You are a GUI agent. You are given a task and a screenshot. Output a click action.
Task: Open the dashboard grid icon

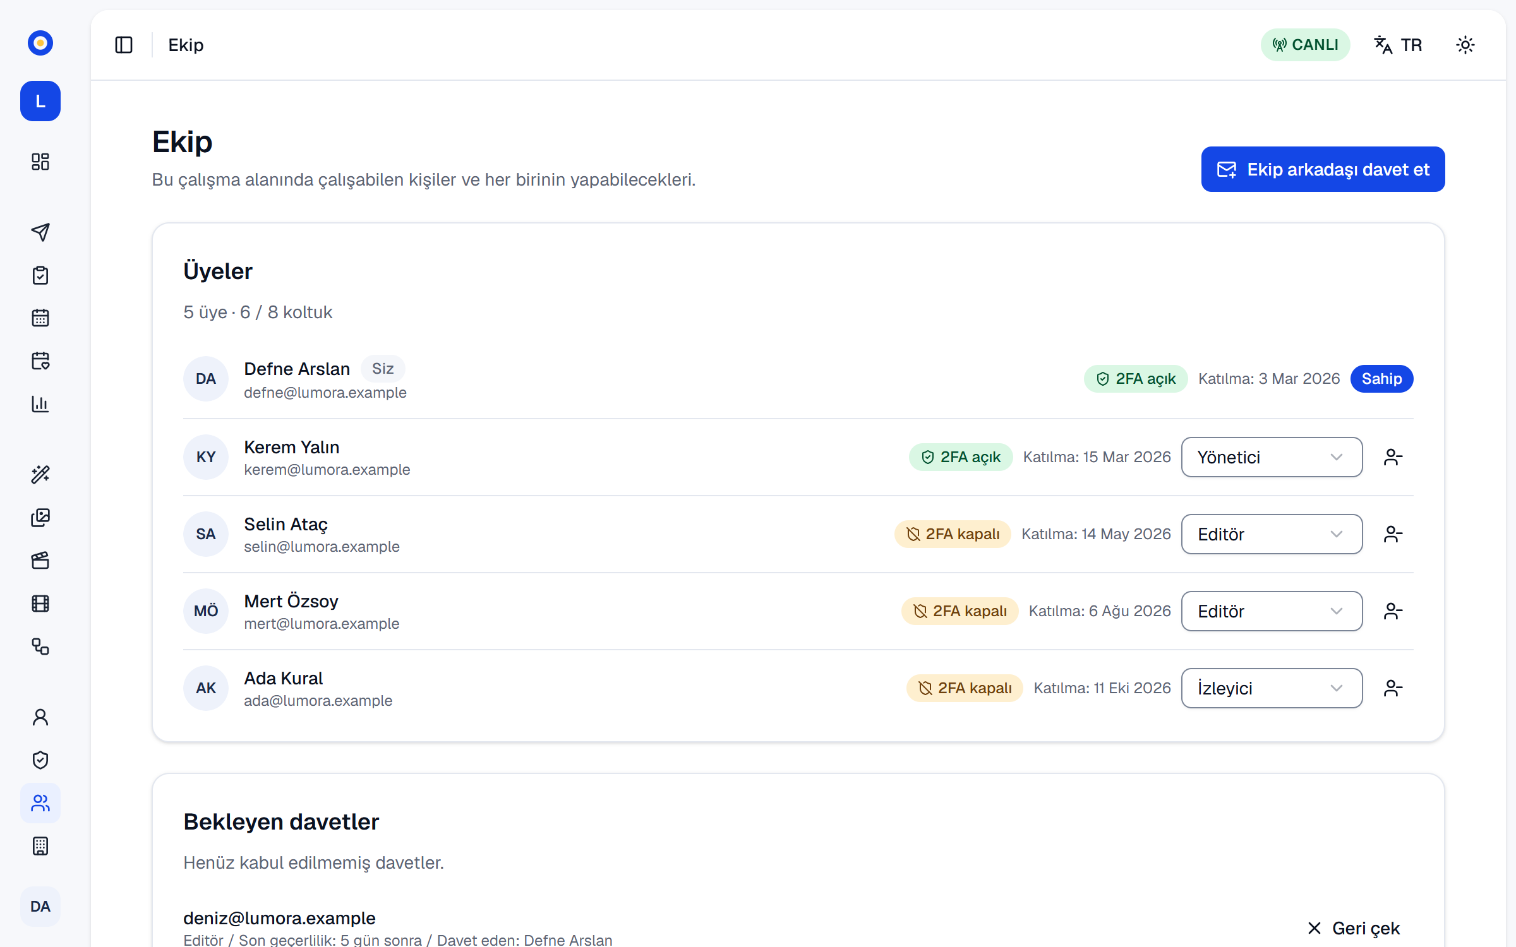coord(40,162)
